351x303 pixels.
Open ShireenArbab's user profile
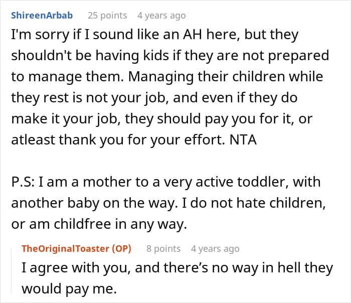click(x=42, y=16)
